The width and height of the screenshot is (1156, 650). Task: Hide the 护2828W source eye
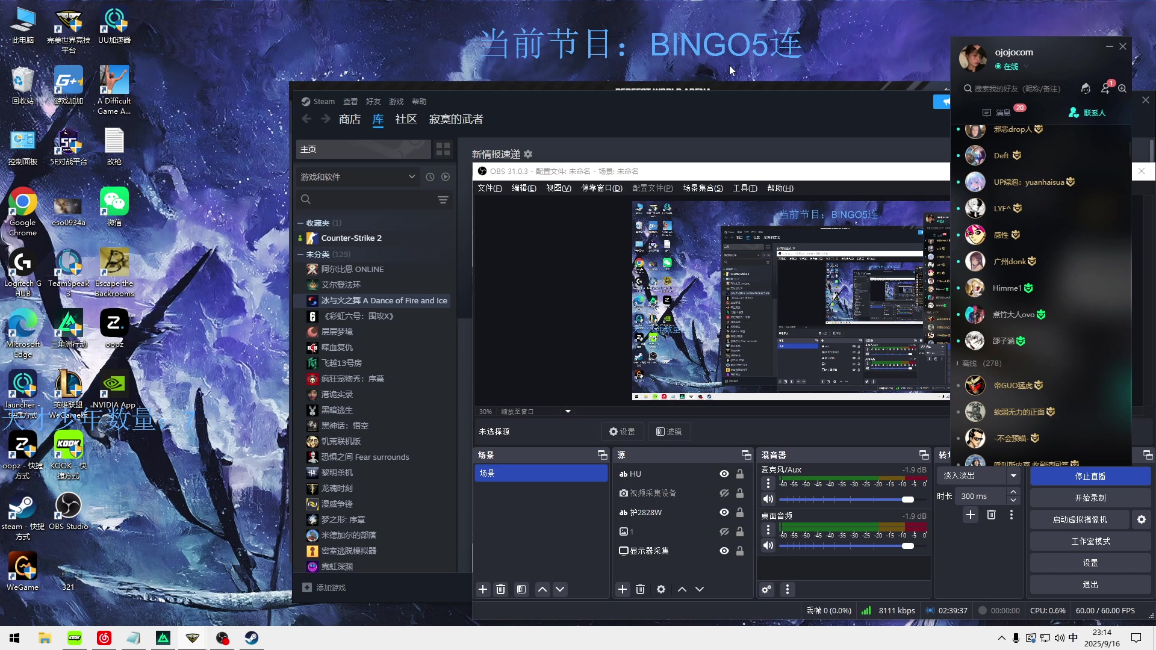click(724, 512)
